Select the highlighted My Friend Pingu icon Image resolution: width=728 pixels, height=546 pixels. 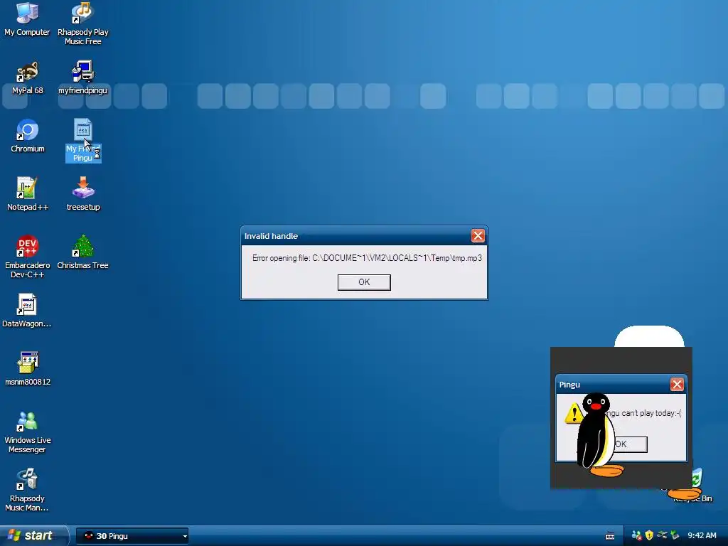click(83, 140)
